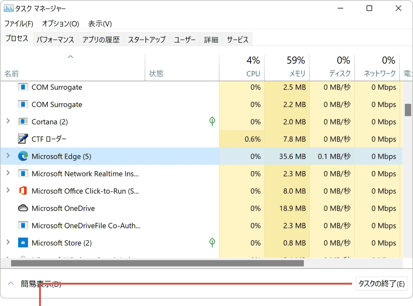Expand the Microsoft Store (2) process group

[x=8, y=243]
